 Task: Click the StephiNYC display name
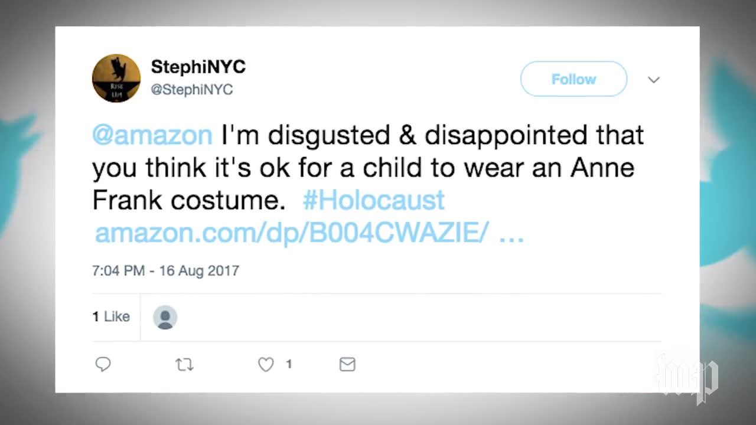198,67
